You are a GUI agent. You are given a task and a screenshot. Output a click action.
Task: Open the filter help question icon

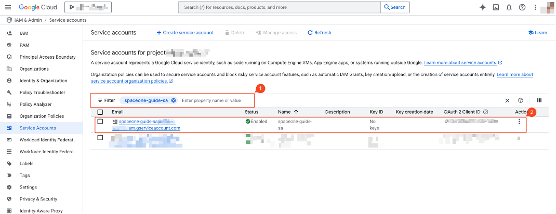tap(521, 101)
